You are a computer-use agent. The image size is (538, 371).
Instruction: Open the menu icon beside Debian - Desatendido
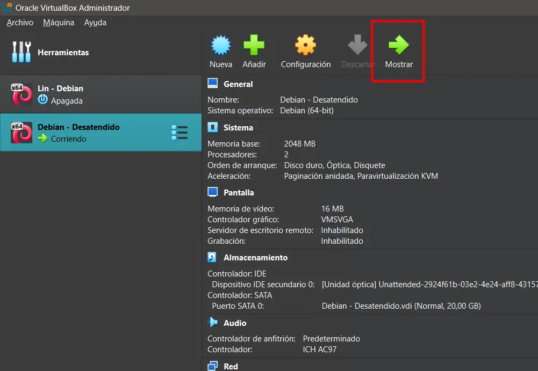point(179,133)
